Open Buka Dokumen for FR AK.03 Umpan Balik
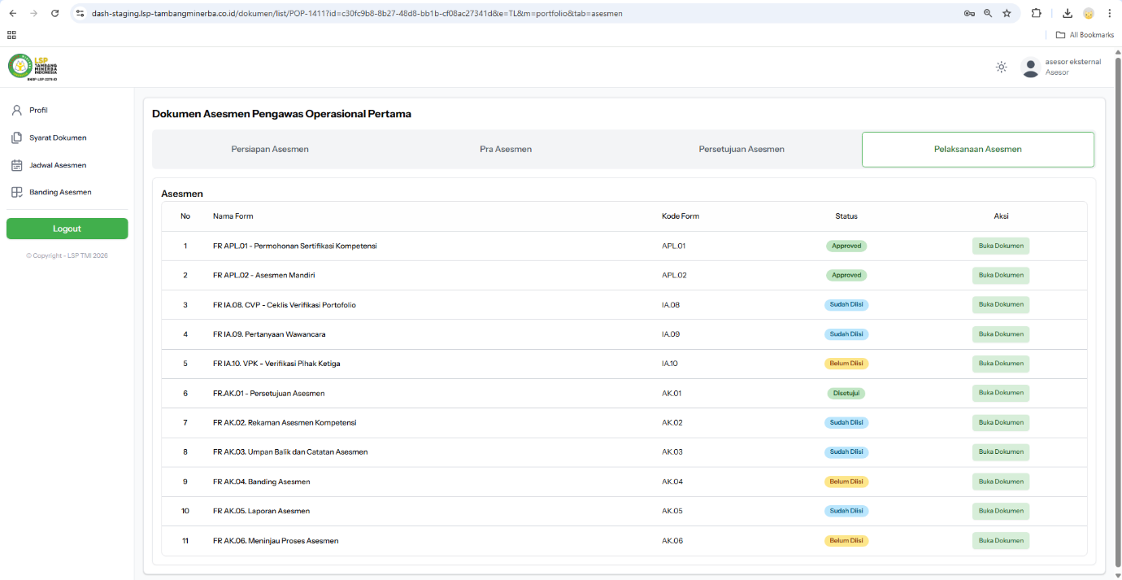Image resolution: width=1122 pixels, height=580 pixels. click(x=1001, y=451)
